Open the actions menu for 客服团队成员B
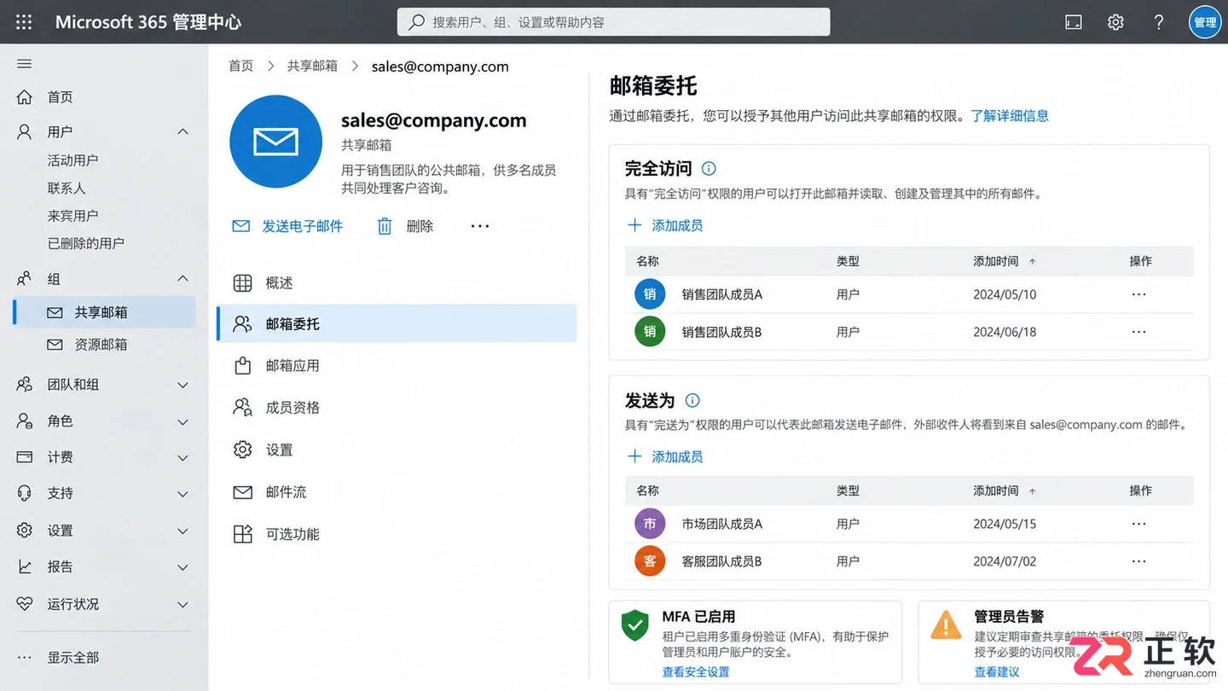 point(1138,561)
